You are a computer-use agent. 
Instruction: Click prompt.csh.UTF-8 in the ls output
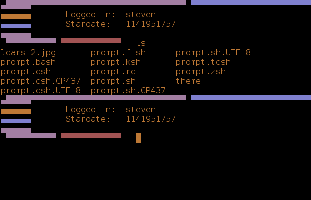[x=41, y=91]
